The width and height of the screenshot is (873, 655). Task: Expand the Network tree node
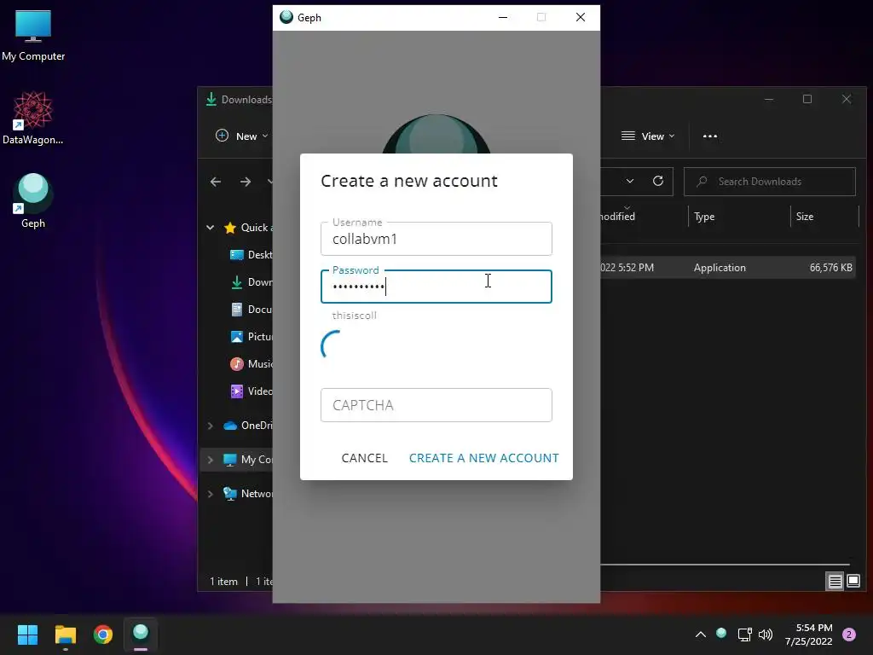(x=211, y=494)
